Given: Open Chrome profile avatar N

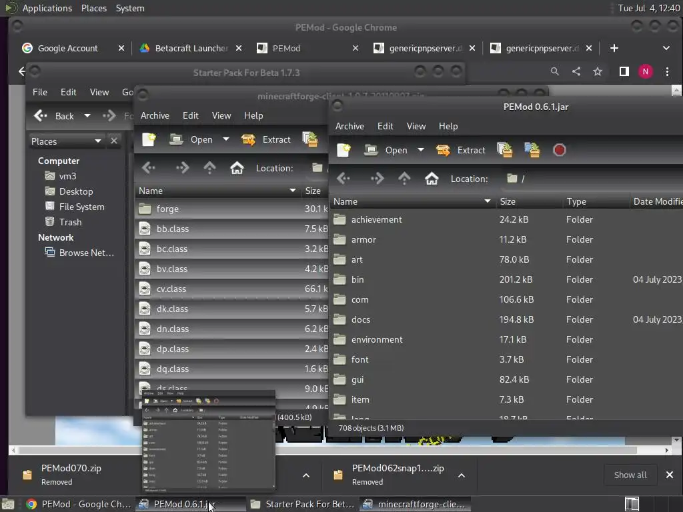Looking at the screenshot, I should point(646,71).
